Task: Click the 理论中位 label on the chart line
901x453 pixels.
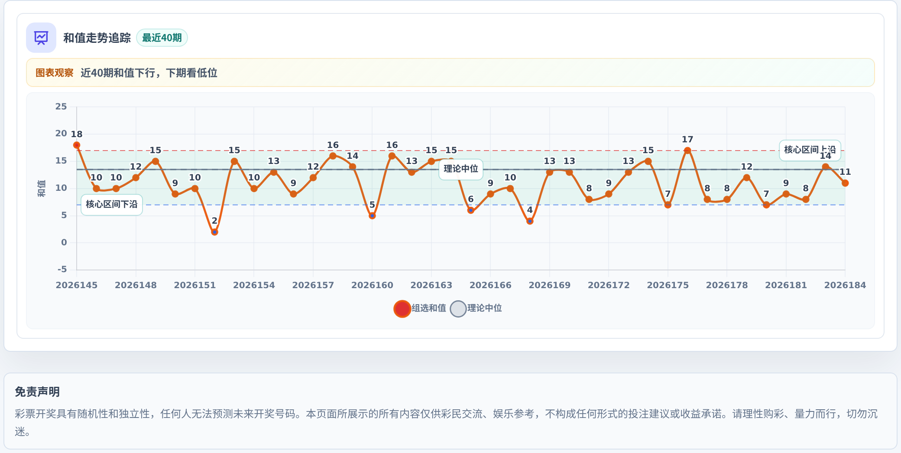Action: [x=461, y=169]
